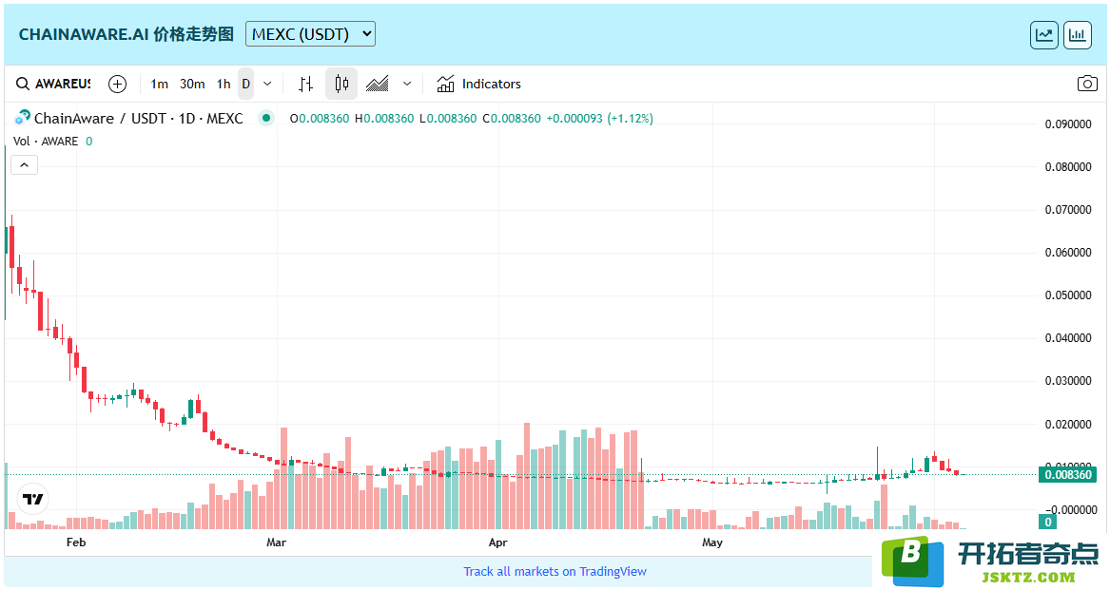Add a symbol to compare with plus icon
This screenshot has height=590, width=1110.
click(x=118, y=85)
